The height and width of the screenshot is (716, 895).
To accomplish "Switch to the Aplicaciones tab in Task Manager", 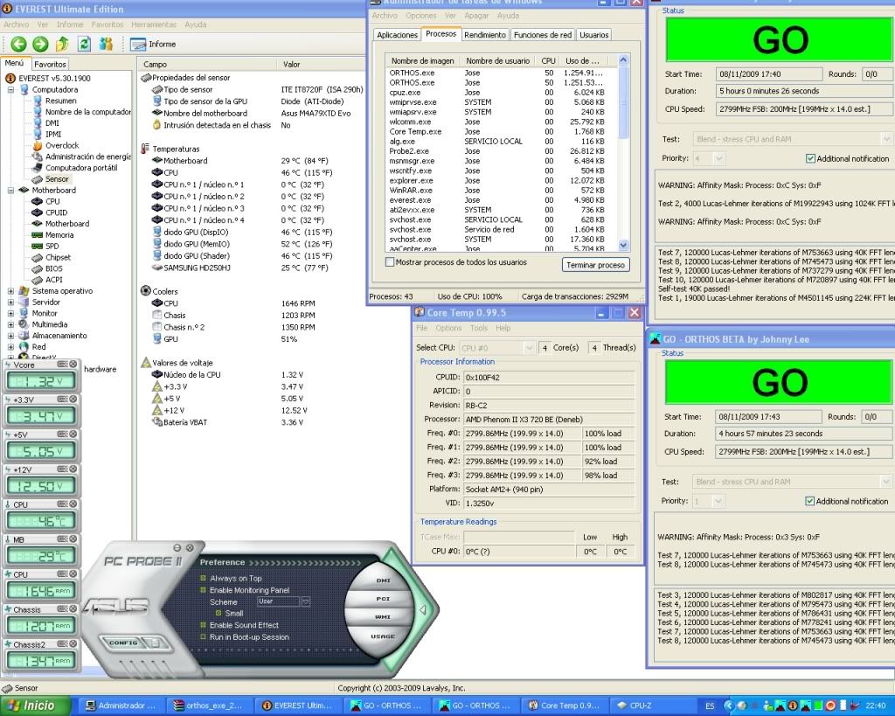I will (x=397, y=35).
